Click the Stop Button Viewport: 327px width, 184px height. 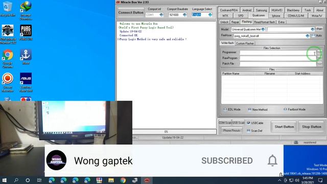pyautogui.click(x=312, y=127)
